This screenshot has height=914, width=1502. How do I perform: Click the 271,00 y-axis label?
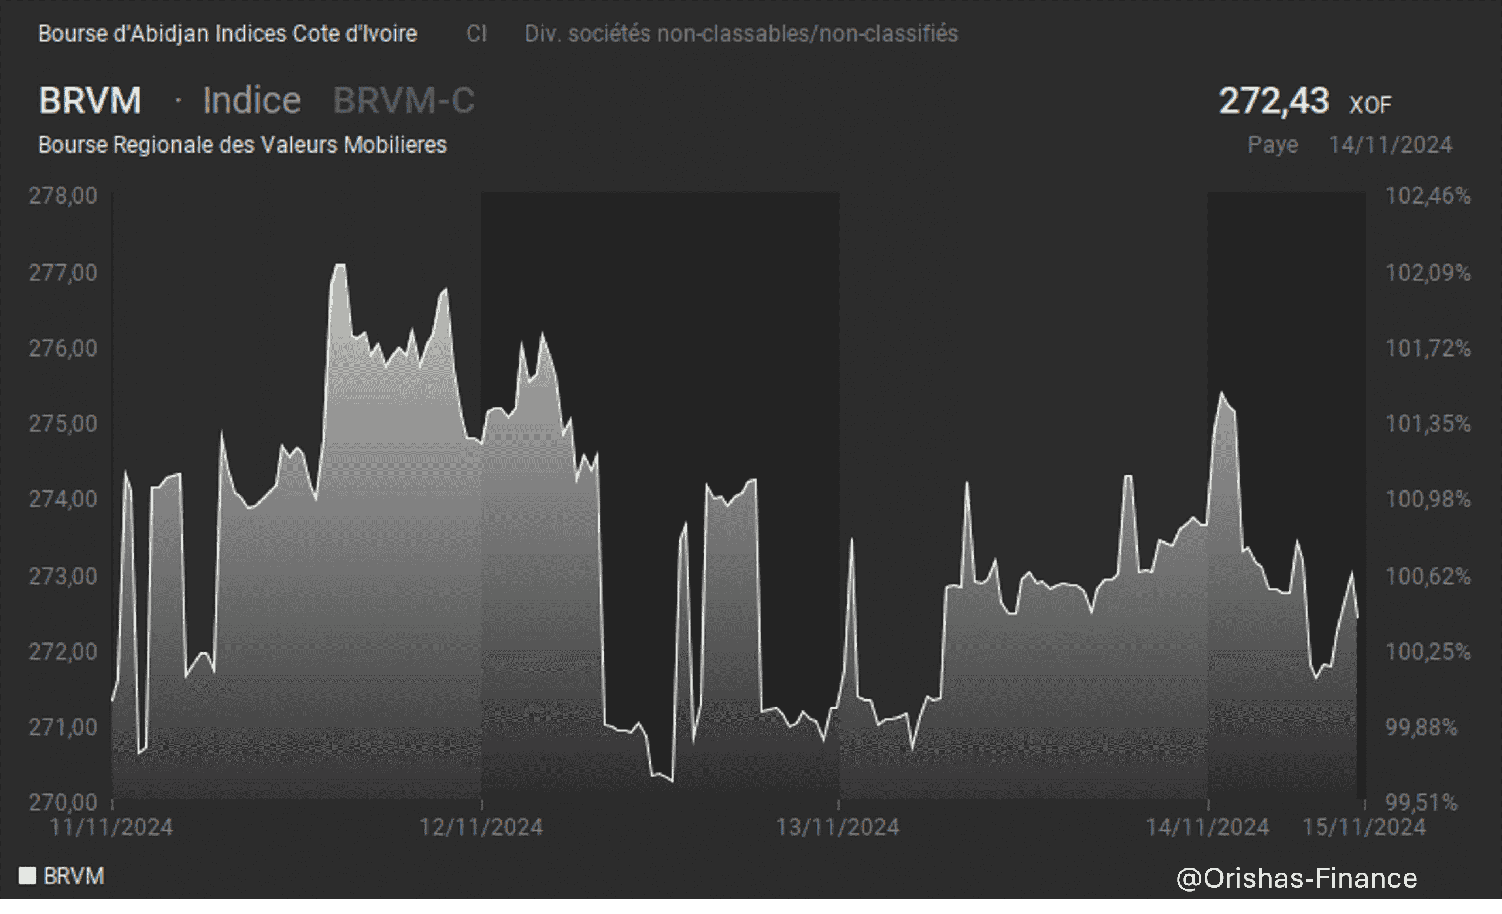(63, 727)
